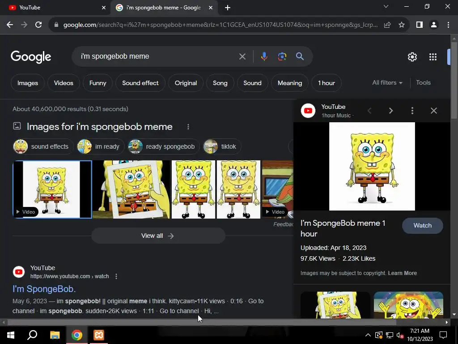The width and height of the screenshot is (458, 344).
Task: Start voice search with microphone icon
Action: pyautogui.click(x=264, y=56)
